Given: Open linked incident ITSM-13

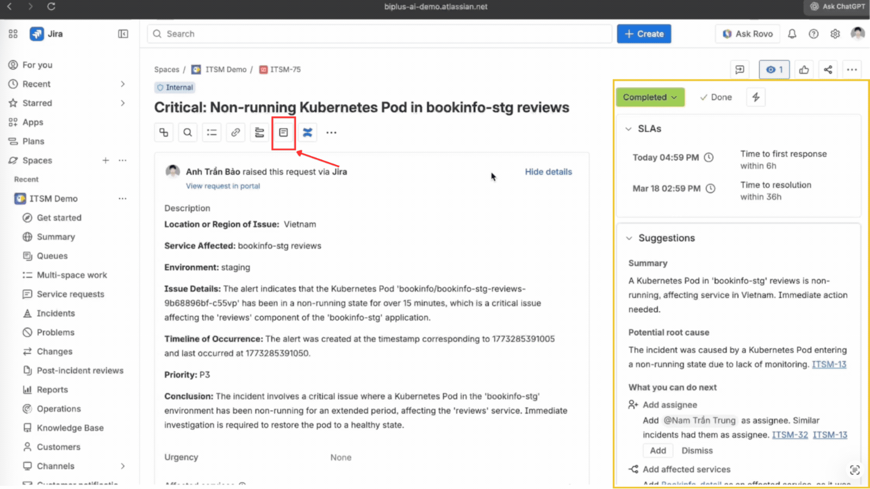Looking at the screenshot, I should pos(829,365).
